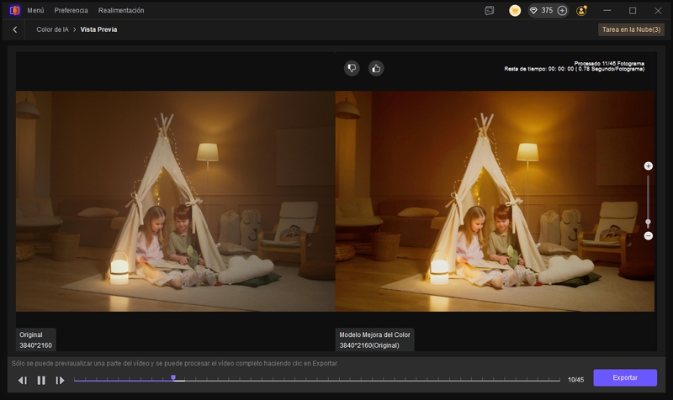This screenshot has height=400, width=673.
Task: Open the message feedback icon in title bar
Action: [490, 10]
